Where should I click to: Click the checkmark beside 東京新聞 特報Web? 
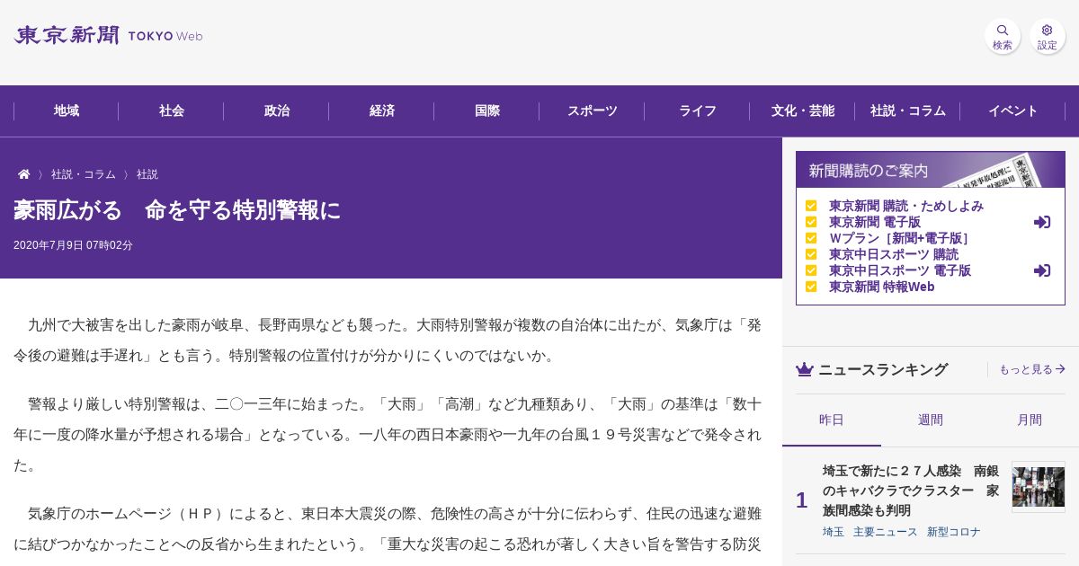coord(811,287)
